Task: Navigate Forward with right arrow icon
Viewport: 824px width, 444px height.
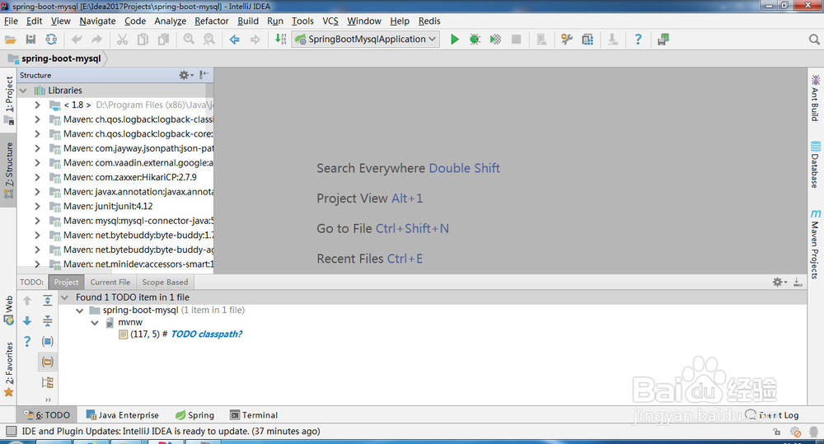Action: 255,40
